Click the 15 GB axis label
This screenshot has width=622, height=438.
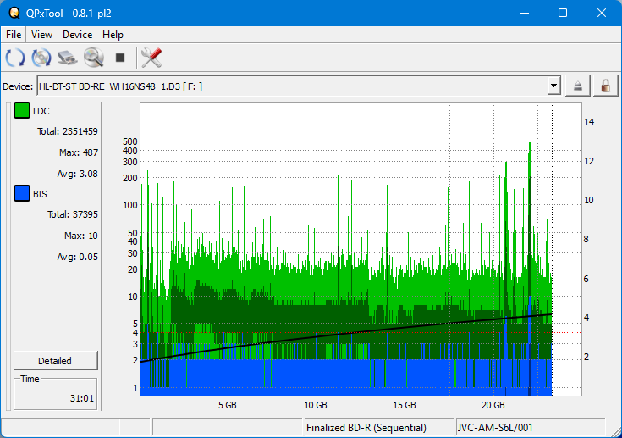[405, 405]
